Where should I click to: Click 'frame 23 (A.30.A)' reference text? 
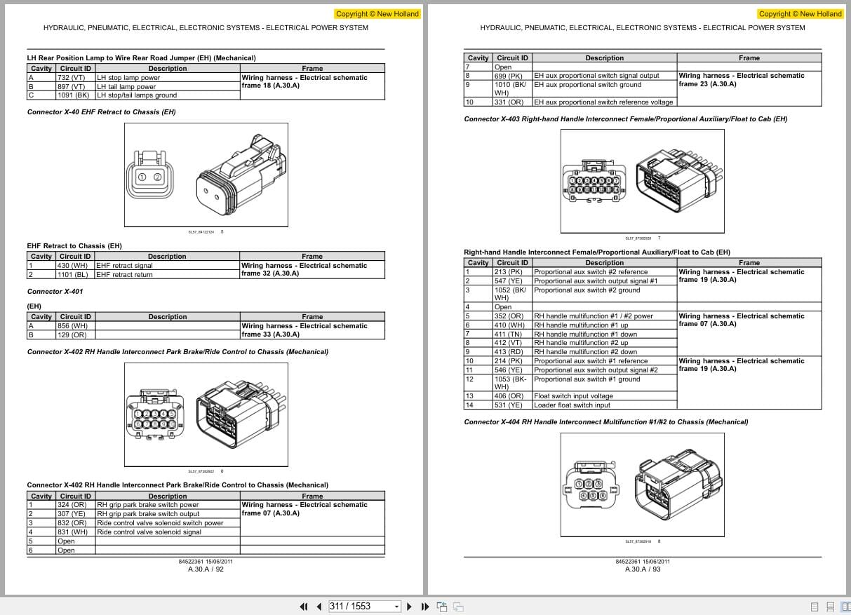coord(708,83)
